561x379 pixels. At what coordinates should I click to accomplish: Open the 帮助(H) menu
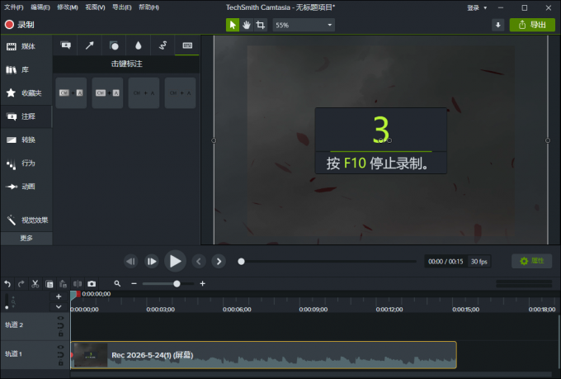pyautogui.click(x=148, y=7)
